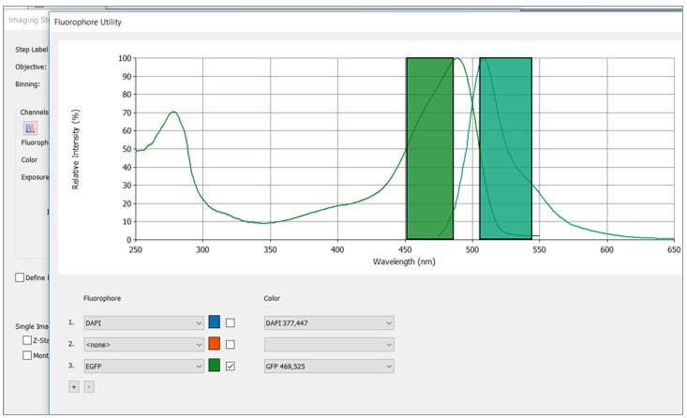The image size is (687, 418).
Task: Click the green EGFP color swatch
Action: [x=214, y=366]
